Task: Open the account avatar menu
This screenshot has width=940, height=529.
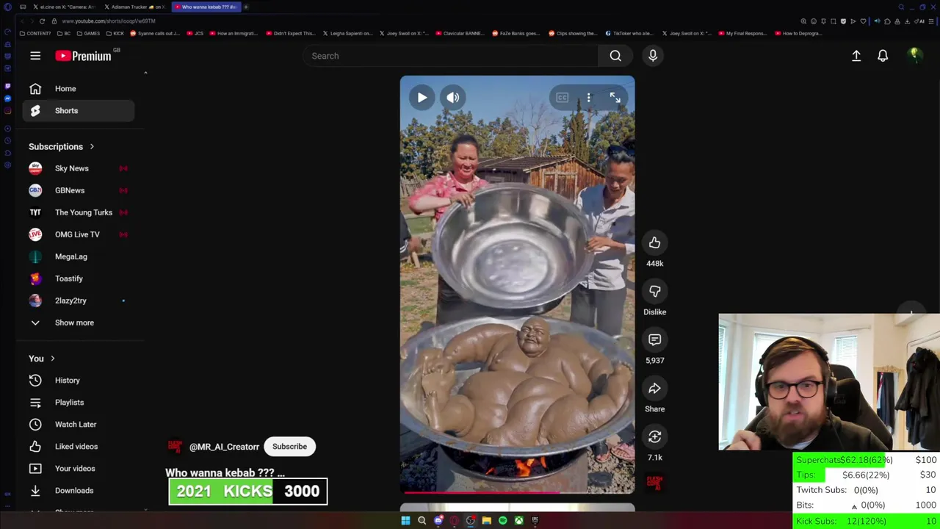Action: tap(914, 55)
